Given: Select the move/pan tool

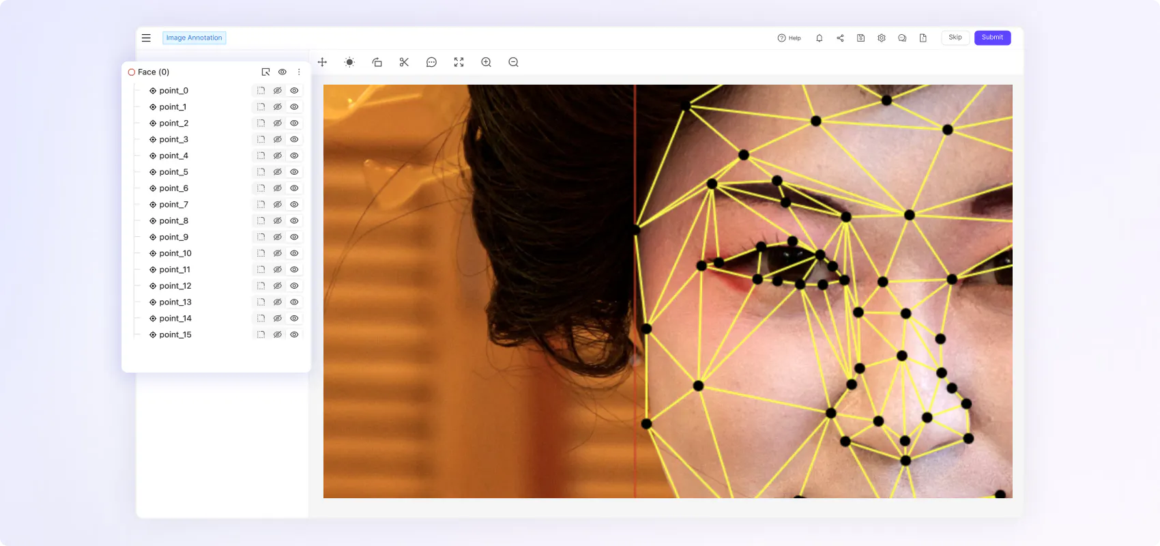Looking at the screenshot, I should [322, 62].
